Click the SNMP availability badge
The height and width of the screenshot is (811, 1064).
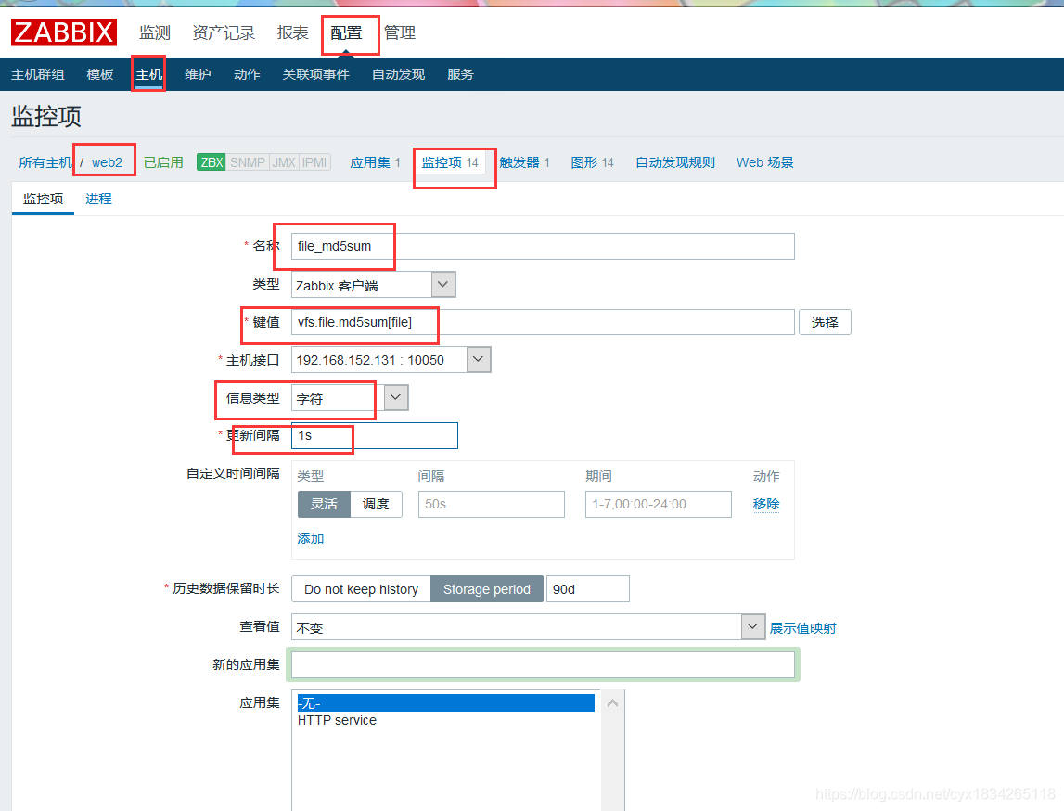point(247,162)
